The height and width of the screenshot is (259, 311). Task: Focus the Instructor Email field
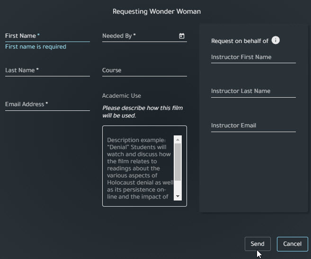pos(253,126)
